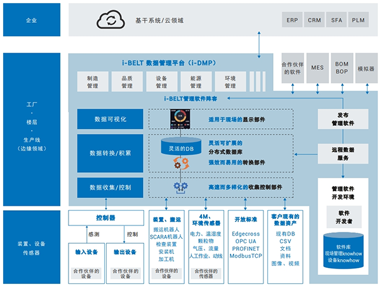Click the orange conversion gears icon

point(180,164)
